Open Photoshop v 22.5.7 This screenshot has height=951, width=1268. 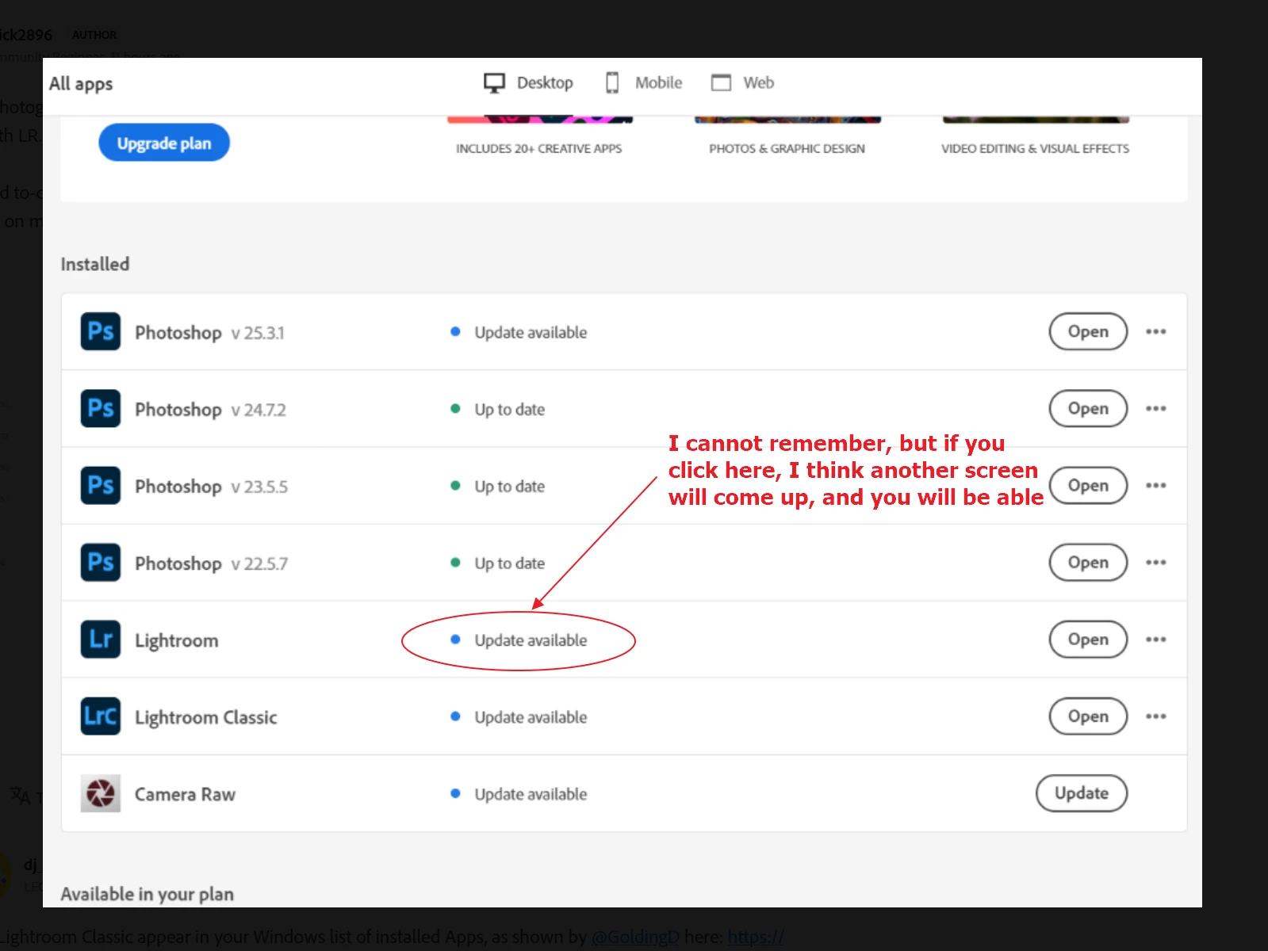click(x=1088, y=562)
